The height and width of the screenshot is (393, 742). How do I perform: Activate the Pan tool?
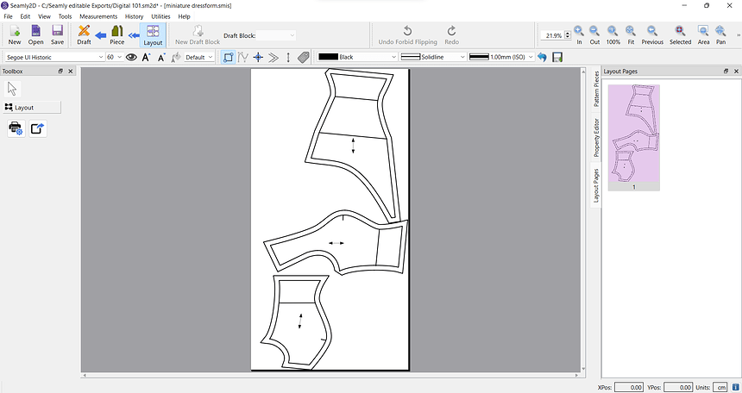coord(720,35)
